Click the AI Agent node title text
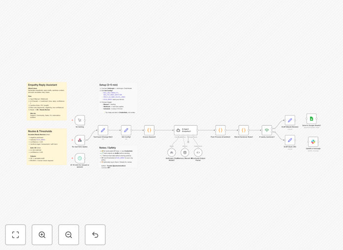343x250 pixels. (187, 130)
